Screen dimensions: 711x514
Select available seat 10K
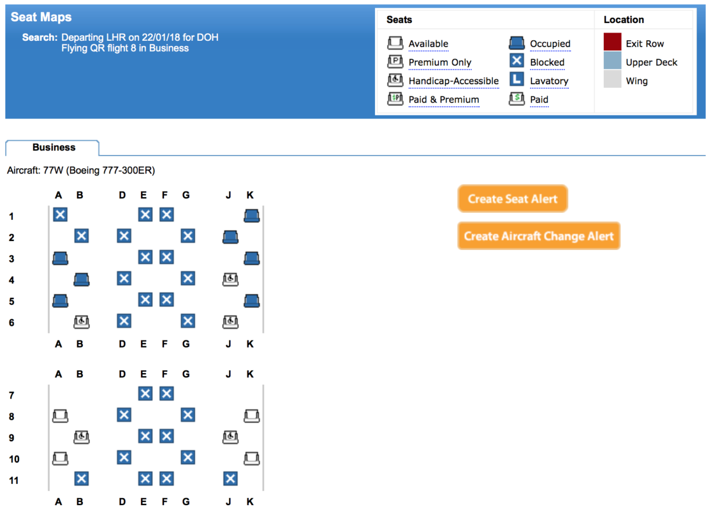(x=252, y=458)
